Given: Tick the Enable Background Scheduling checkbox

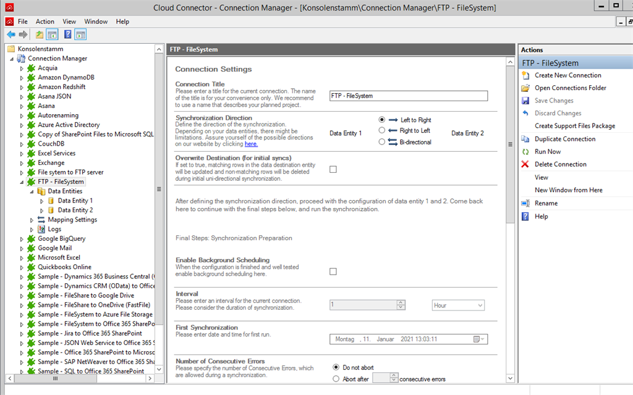Looking at the screenshot, I should (x=333, y=272).
